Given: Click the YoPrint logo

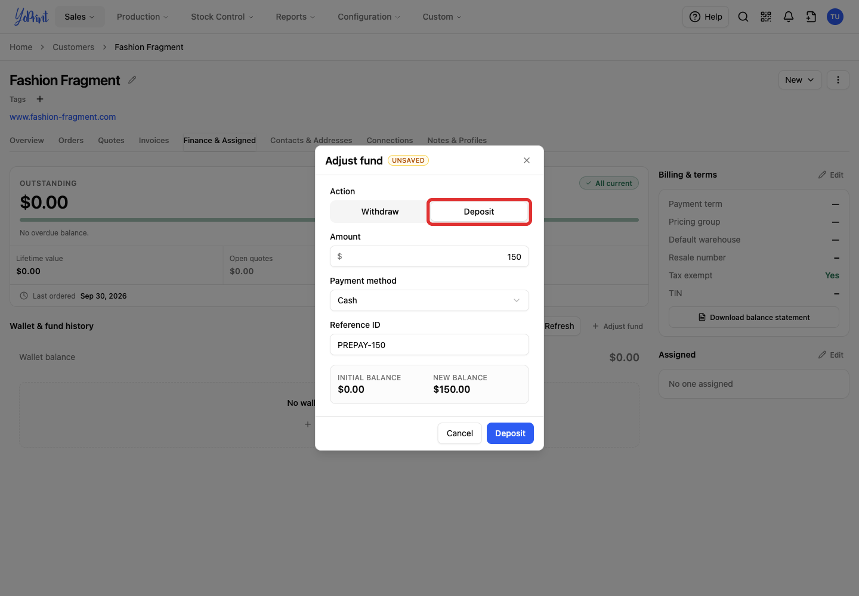Looking at the screenshot, I should point(31,17).
